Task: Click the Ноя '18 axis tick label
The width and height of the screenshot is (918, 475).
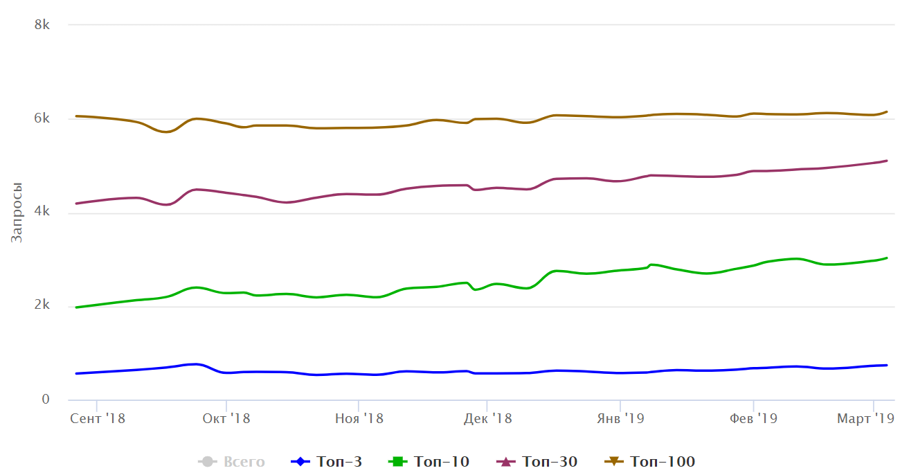Action: (x=359, y=419)
